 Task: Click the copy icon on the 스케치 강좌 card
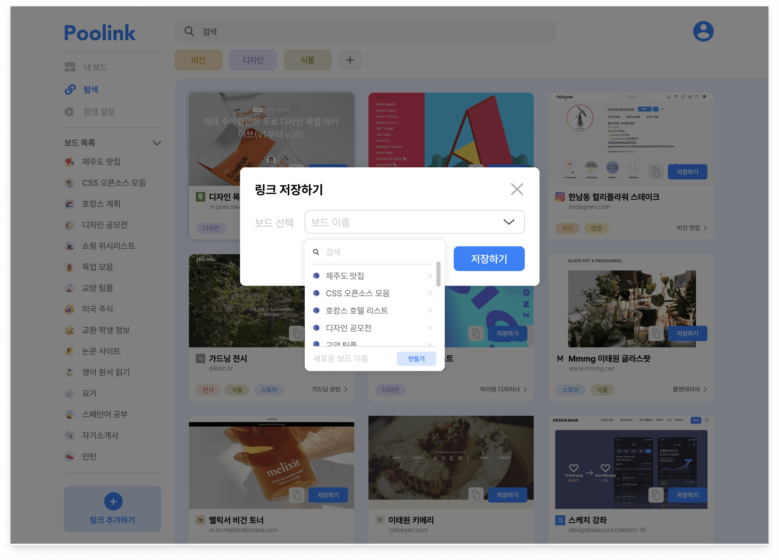(656, 495)
